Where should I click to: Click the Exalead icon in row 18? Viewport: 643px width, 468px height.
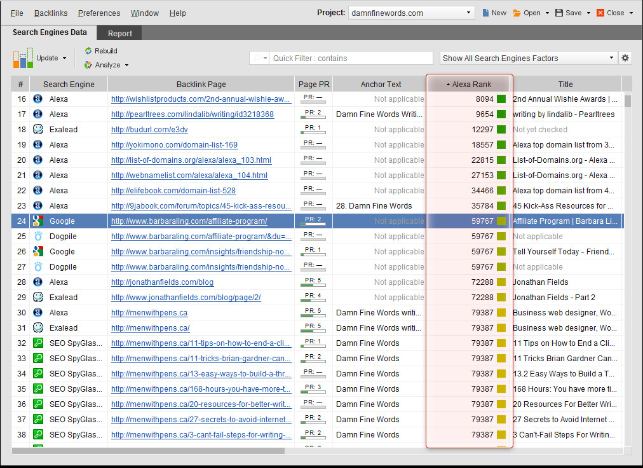37,129
